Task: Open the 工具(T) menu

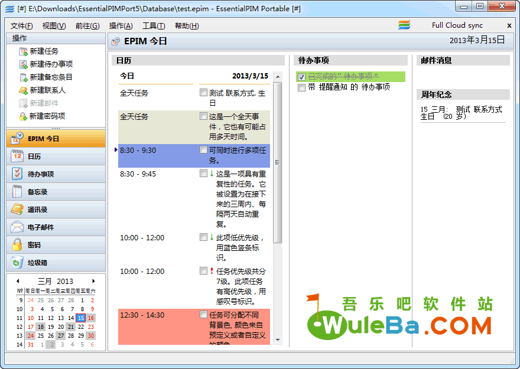Action: tap(154, 26)
